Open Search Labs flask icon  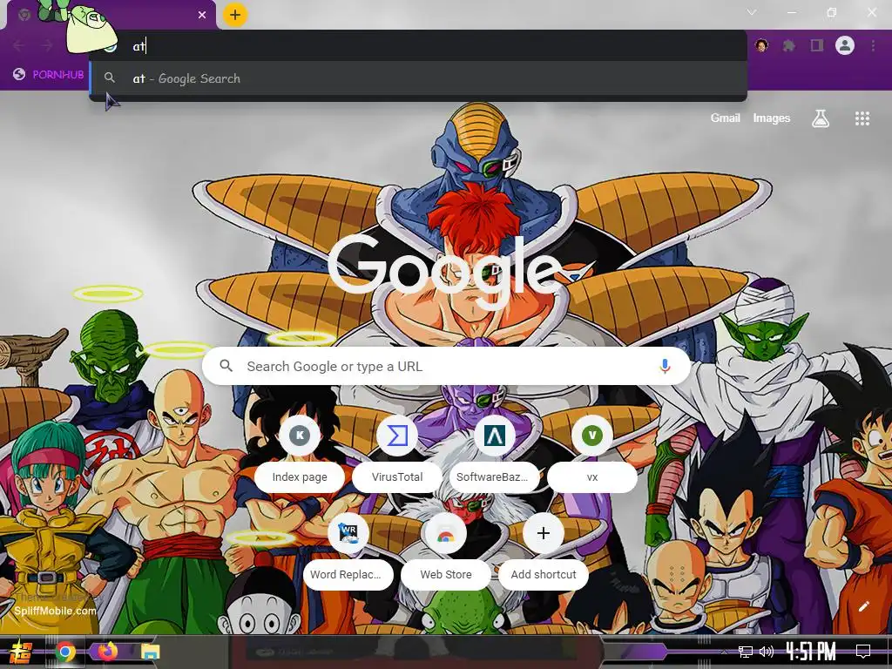tap(821, 118)
